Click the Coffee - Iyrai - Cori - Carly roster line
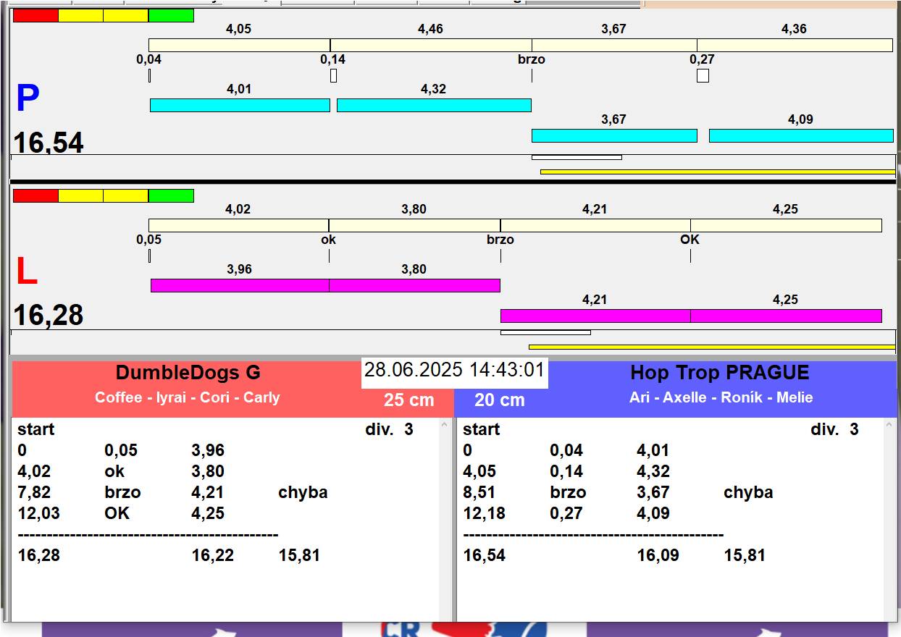 pyautogui.click(x=188, y=397)
